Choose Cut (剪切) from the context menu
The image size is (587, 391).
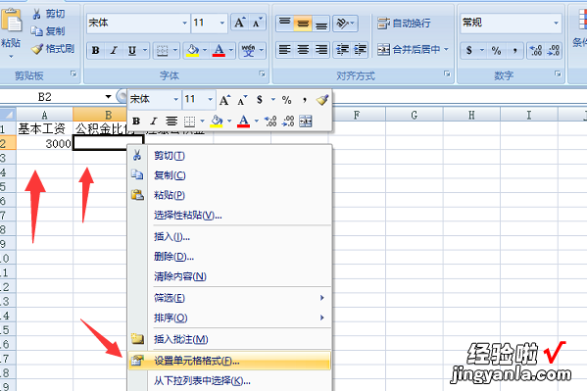(229, 156)
